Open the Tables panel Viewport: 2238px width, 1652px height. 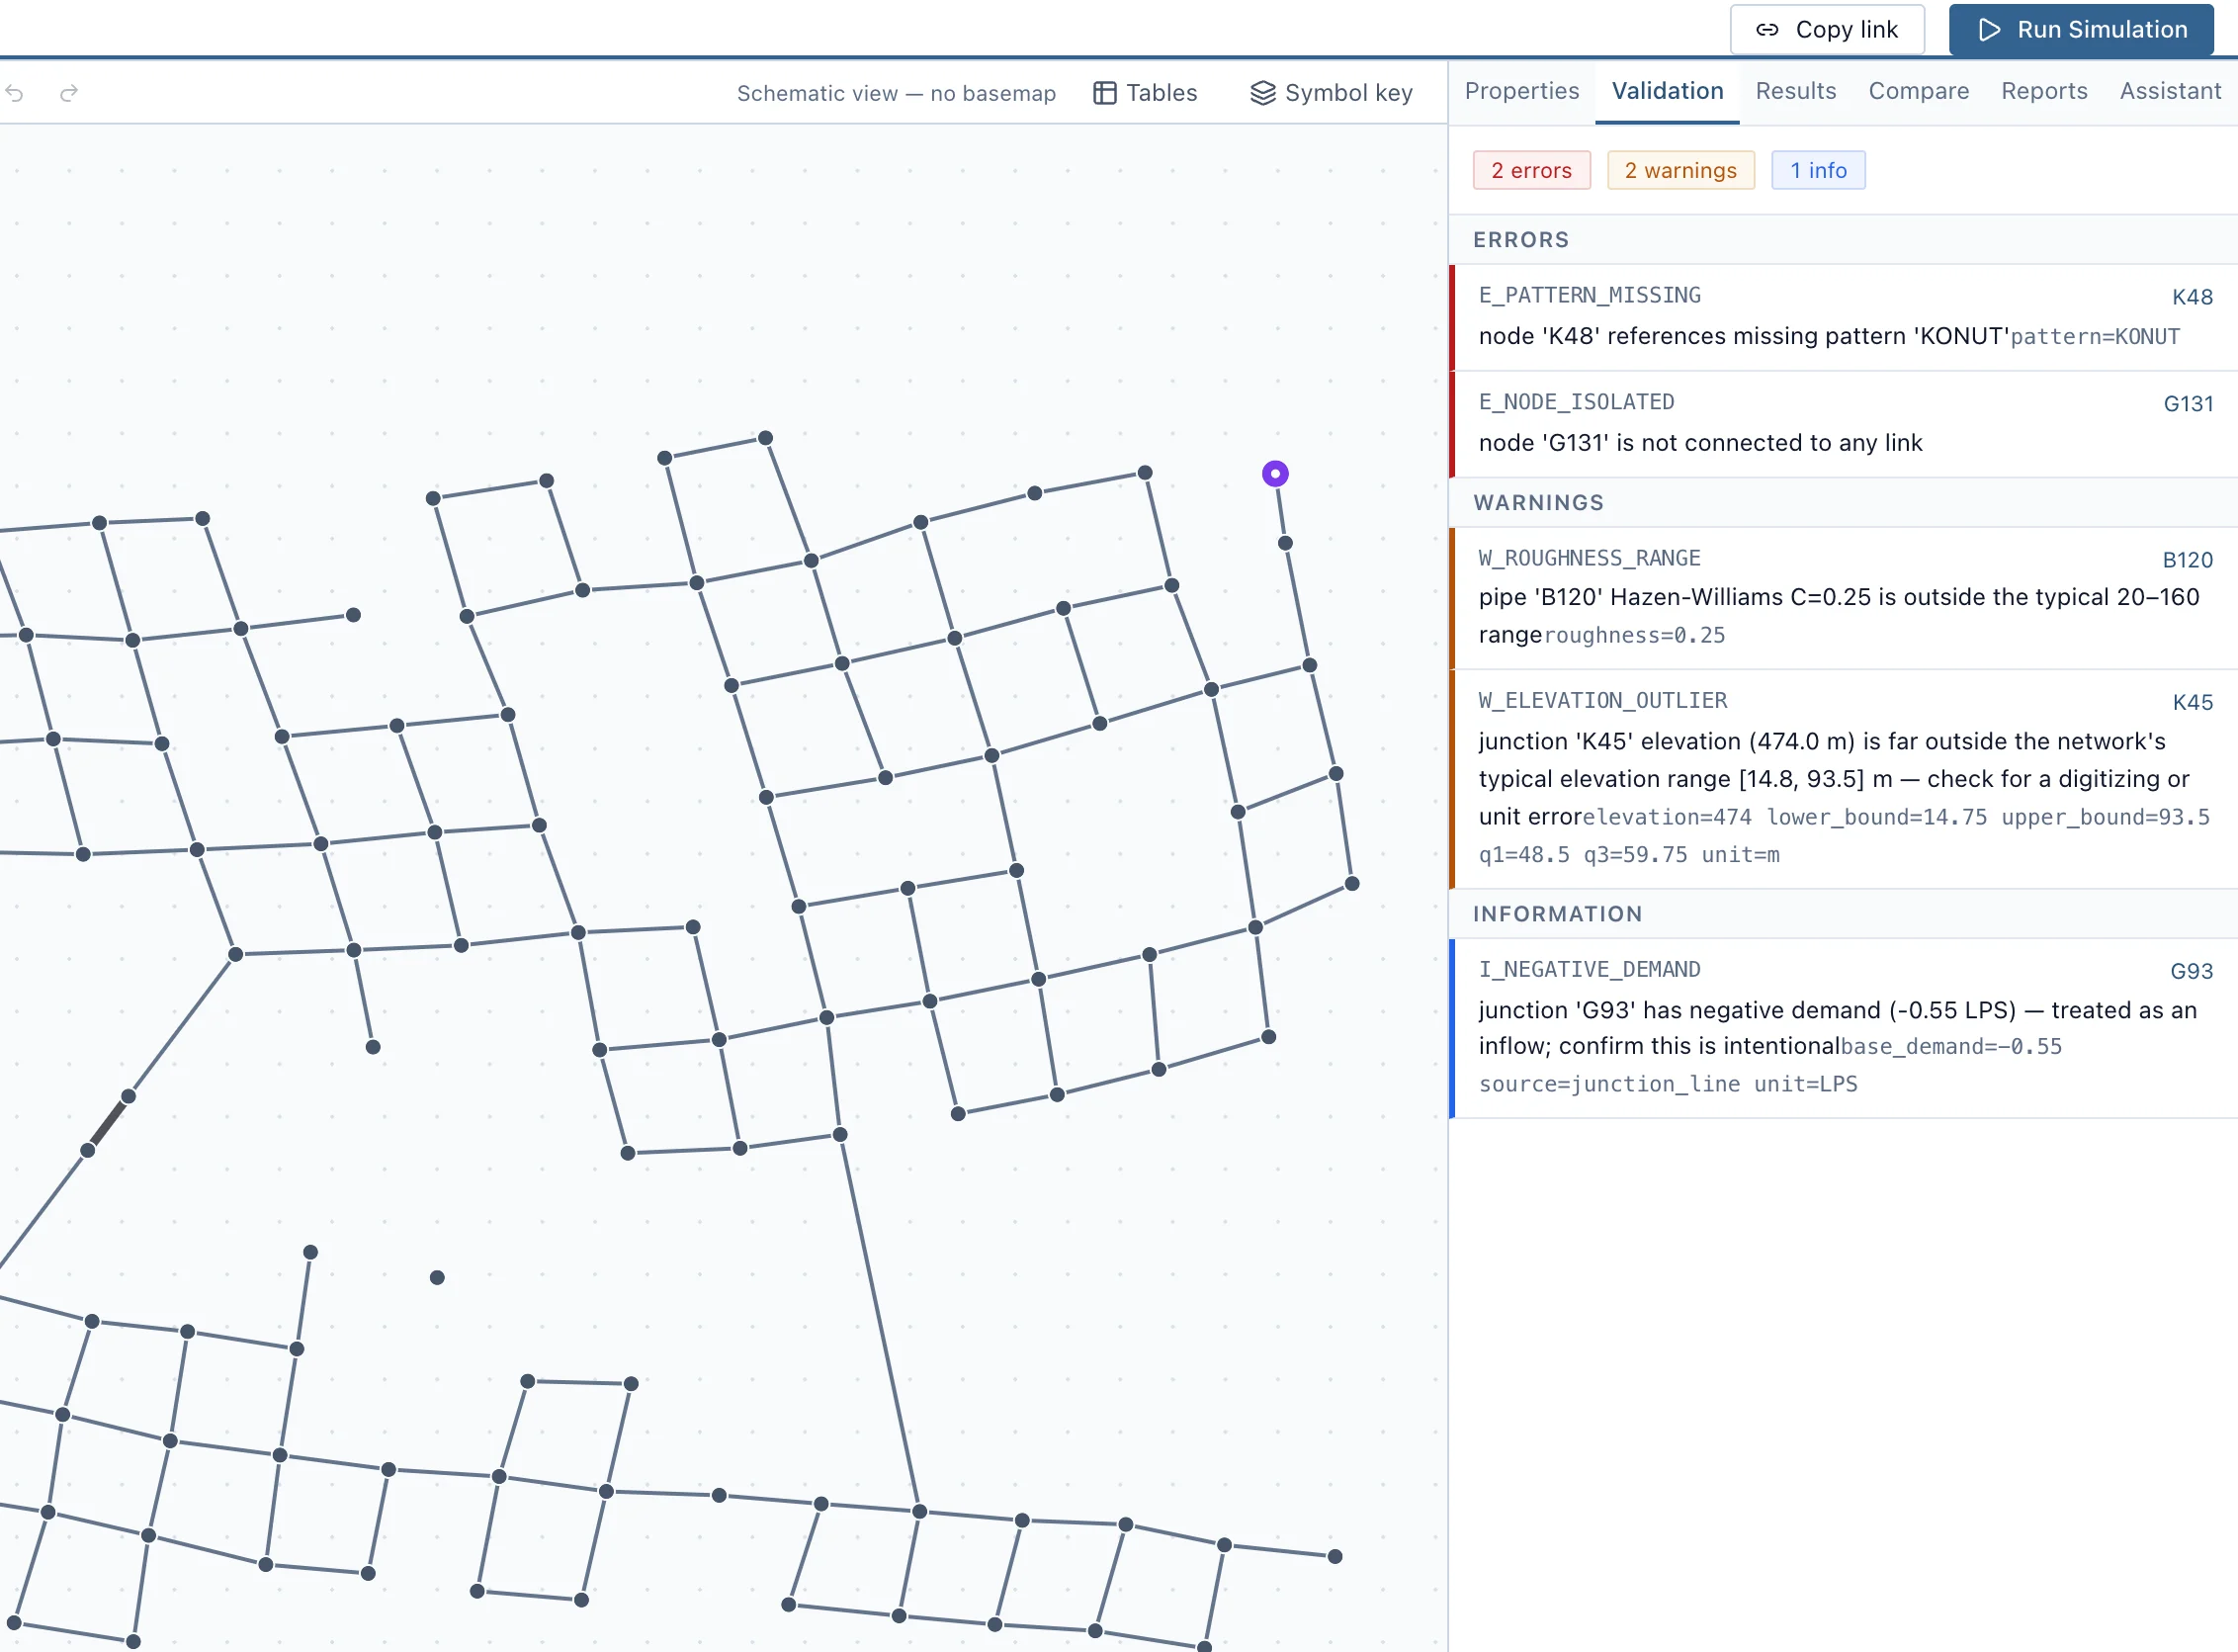[x=1145, y=93]
